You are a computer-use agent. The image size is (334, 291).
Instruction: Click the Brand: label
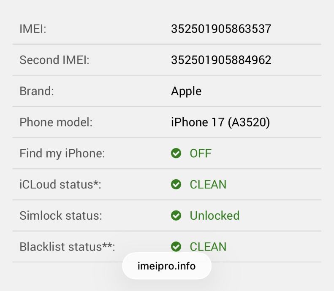pos(37,91)
